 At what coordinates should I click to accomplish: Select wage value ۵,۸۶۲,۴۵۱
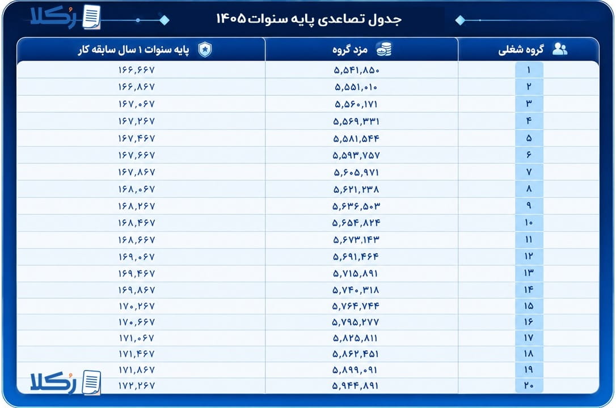point(356,354)
